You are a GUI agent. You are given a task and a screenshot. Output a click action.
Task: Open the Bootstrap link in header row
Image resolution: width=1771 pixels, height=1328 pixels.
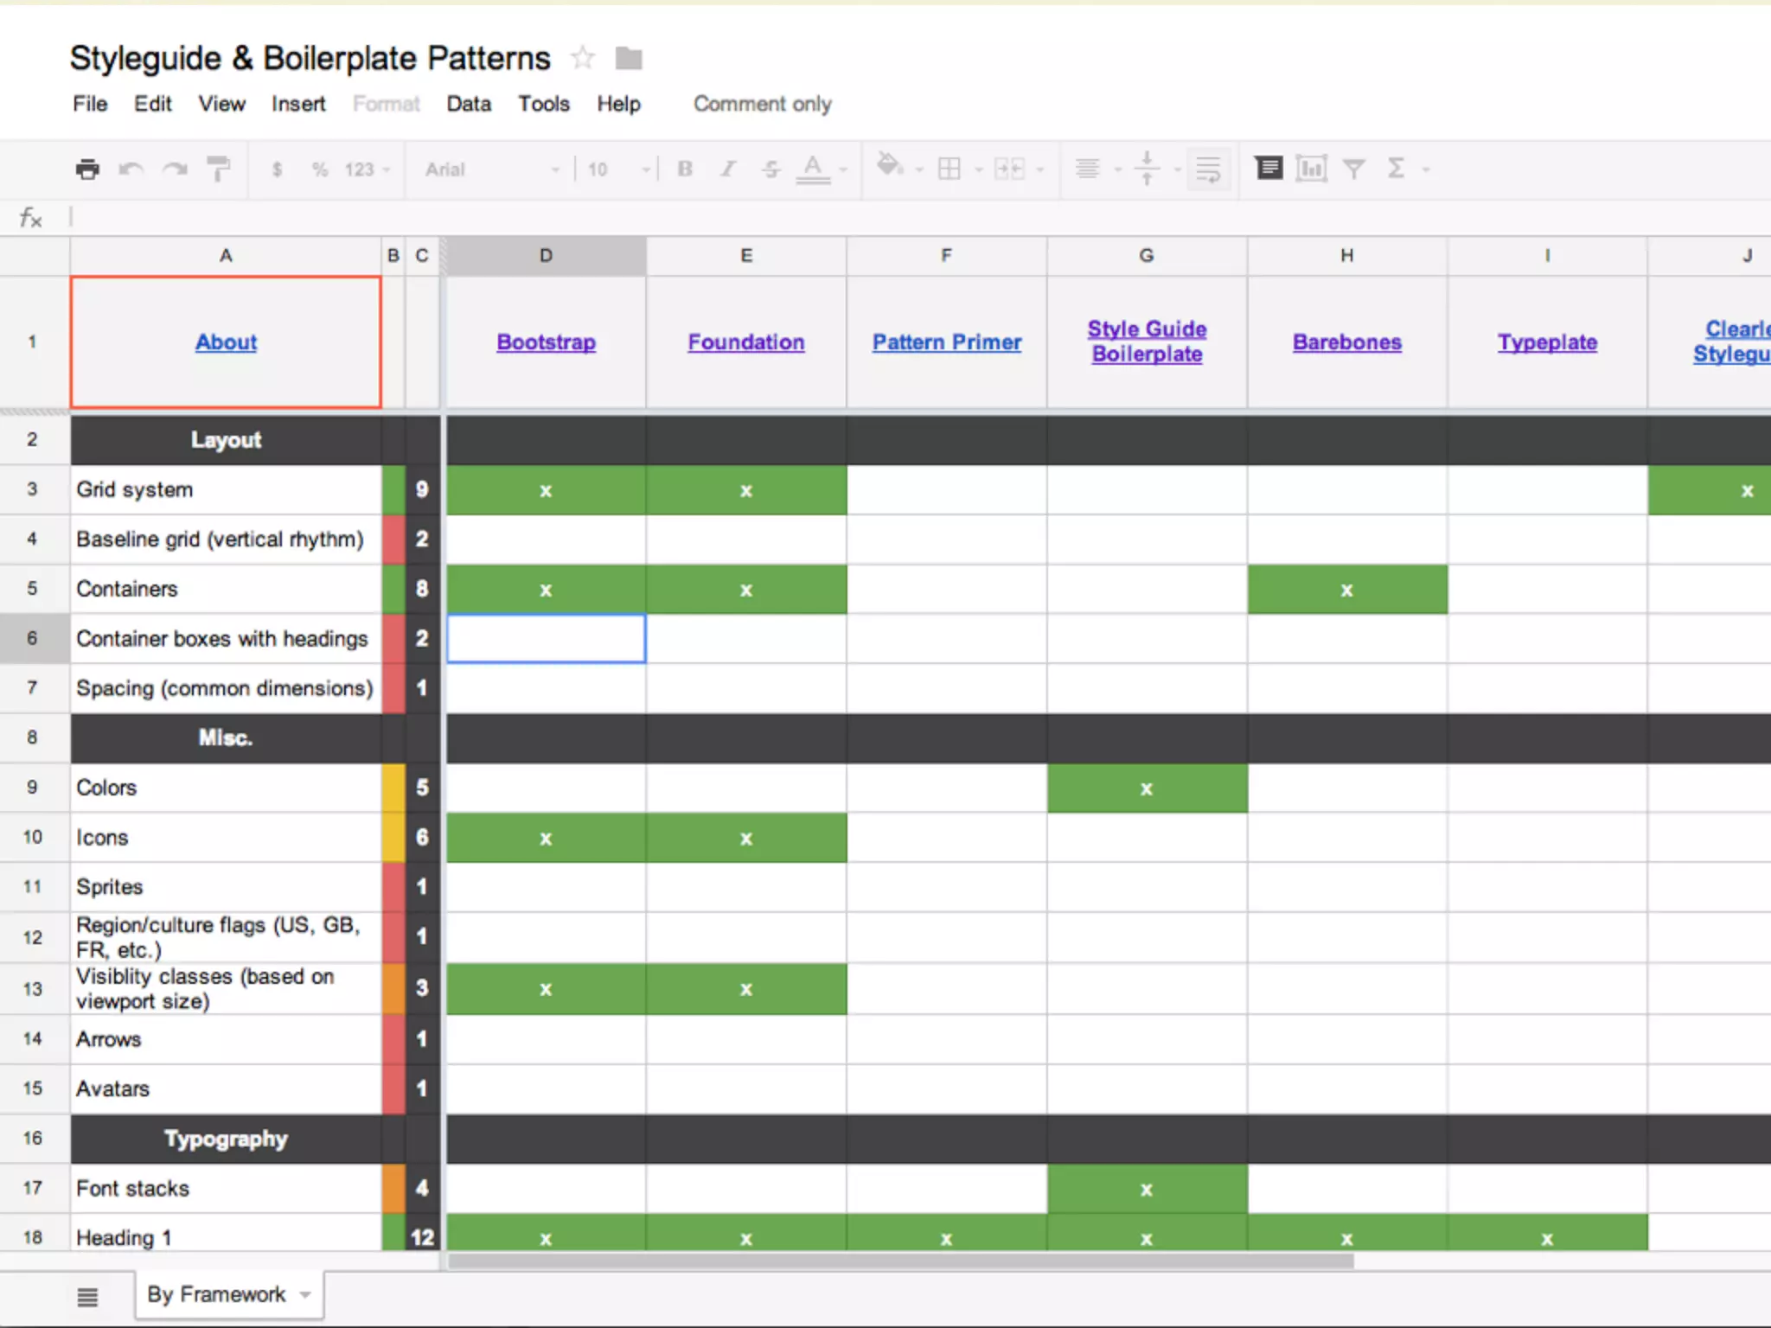point(546,342)
